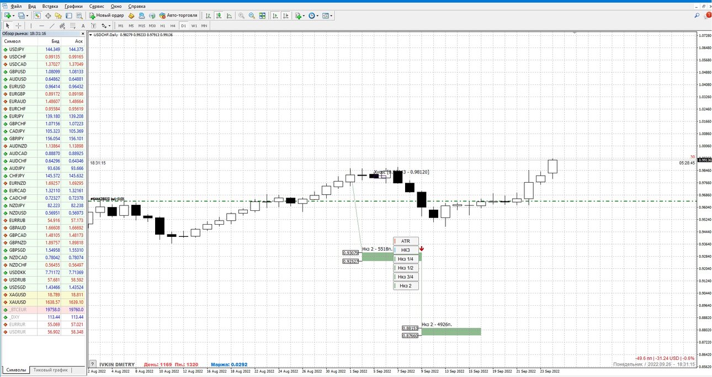Screen dimensions: 712x377
Task: Open the Файл menu
Action: (16, 6)
